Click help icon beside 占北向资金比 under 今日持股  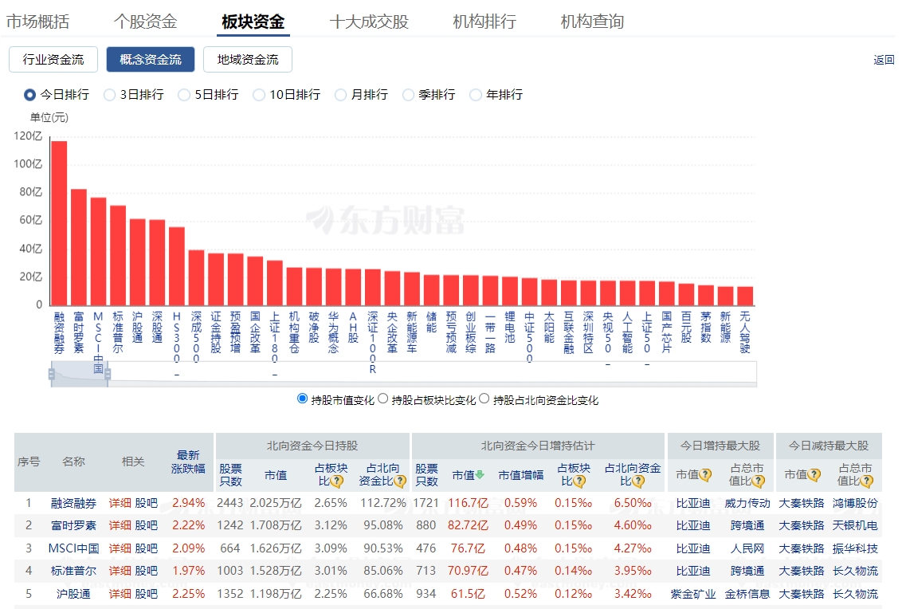pos(400,481)
